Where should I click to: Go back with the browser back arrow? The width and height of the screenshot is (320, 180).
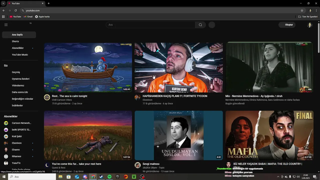[x=3, y=10]
